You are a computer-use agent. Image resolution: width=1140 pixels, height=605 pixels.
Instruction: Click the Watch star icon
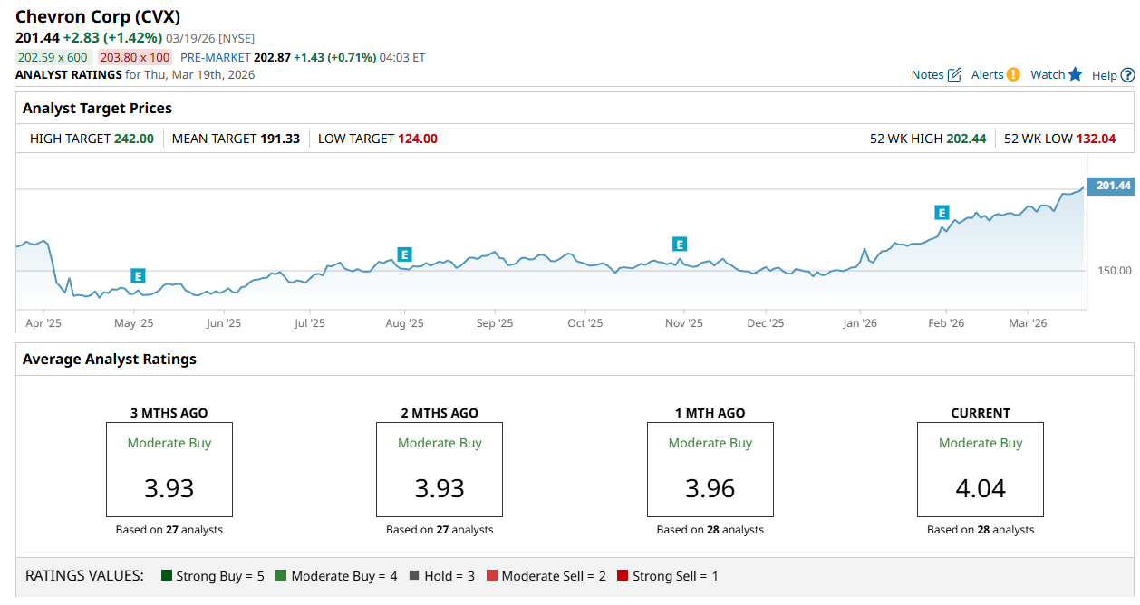point(1076,74)
